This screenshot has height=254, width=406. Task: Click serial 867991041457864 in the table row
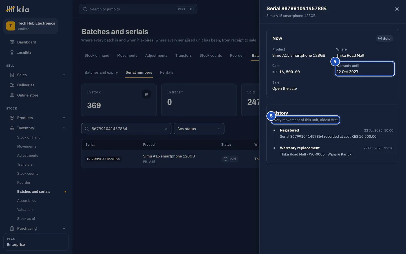point(103,159)
